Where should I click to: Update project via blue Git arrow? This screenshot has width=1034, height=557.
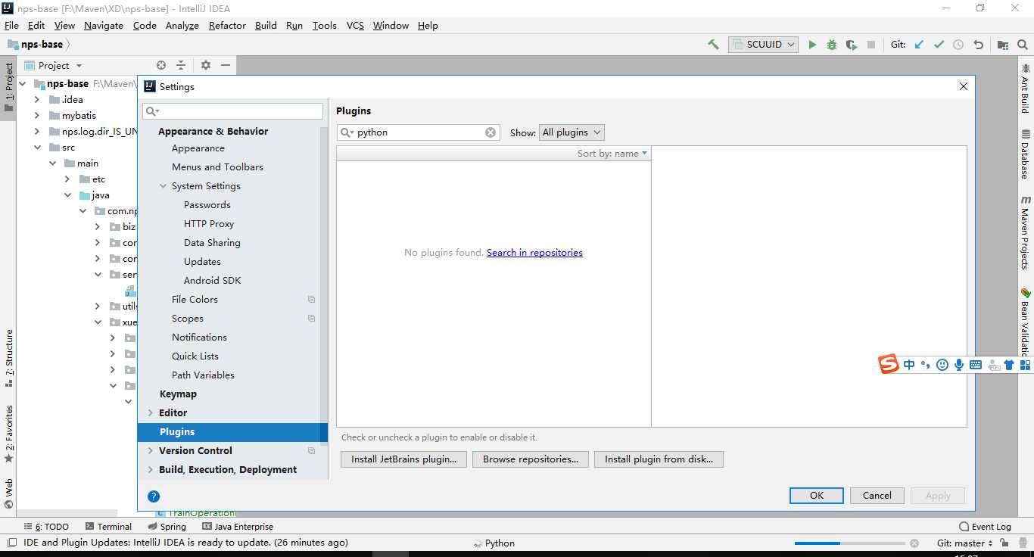coord(919,45)
